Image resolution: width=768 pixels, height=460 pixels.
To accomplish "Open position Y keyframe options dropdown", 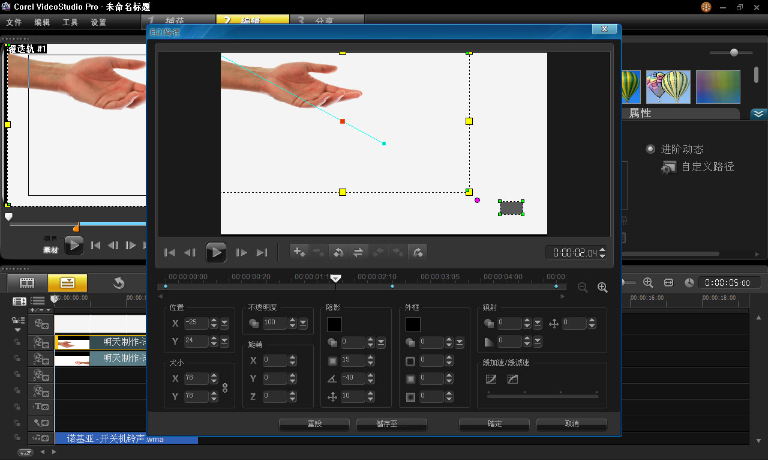I will coord(224,341).
